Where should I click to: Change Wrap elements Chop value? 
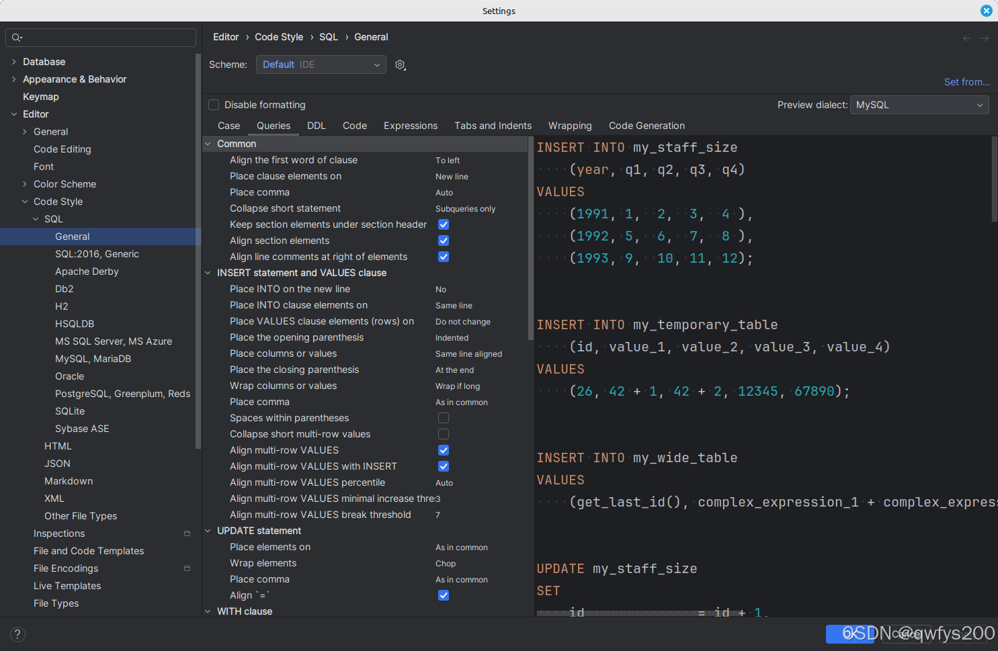[x=446, y=564]
